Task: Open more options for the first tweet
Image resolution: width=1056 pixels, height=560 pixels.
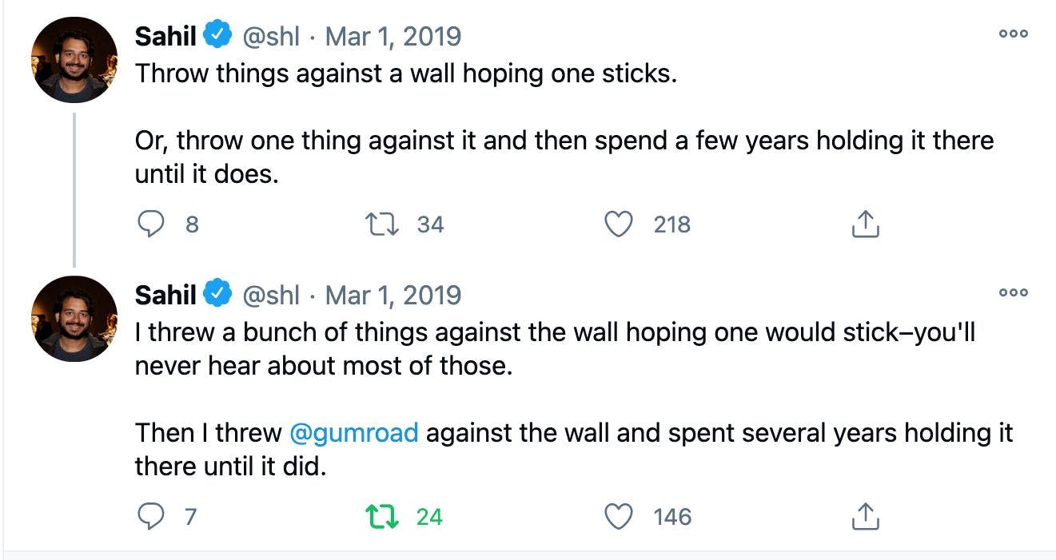Action: 1013,34
